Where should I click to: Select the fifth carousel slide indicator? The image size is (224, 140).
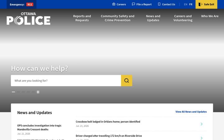(33, 92)
